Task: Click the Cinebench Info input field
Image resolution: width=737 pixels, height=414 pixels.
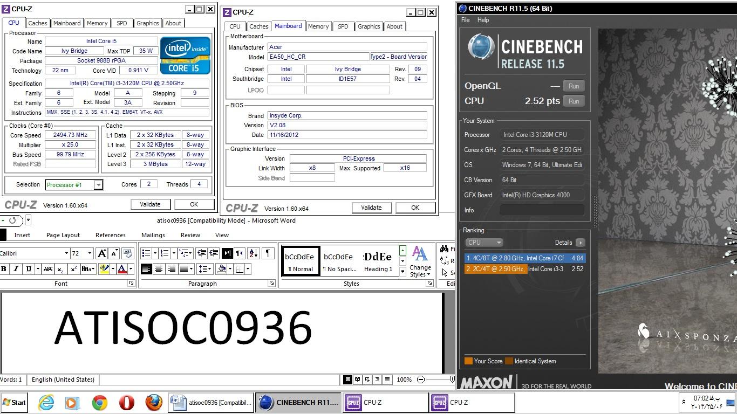Action: [542, 210]
